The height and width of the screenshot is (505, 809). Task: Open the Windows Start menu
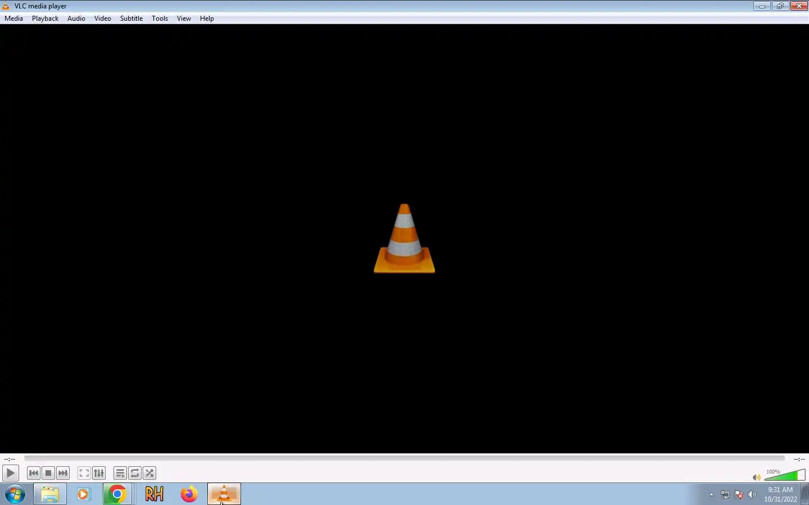[15, 494]
